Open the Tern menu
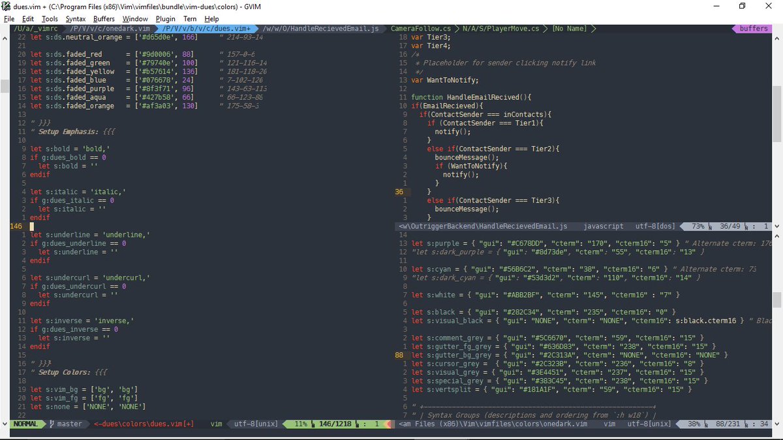The image size is (783, 440). (x=190, y=19)
